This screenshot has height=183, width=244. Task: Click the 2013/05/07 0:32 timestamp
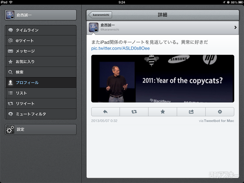coord(104,121)
